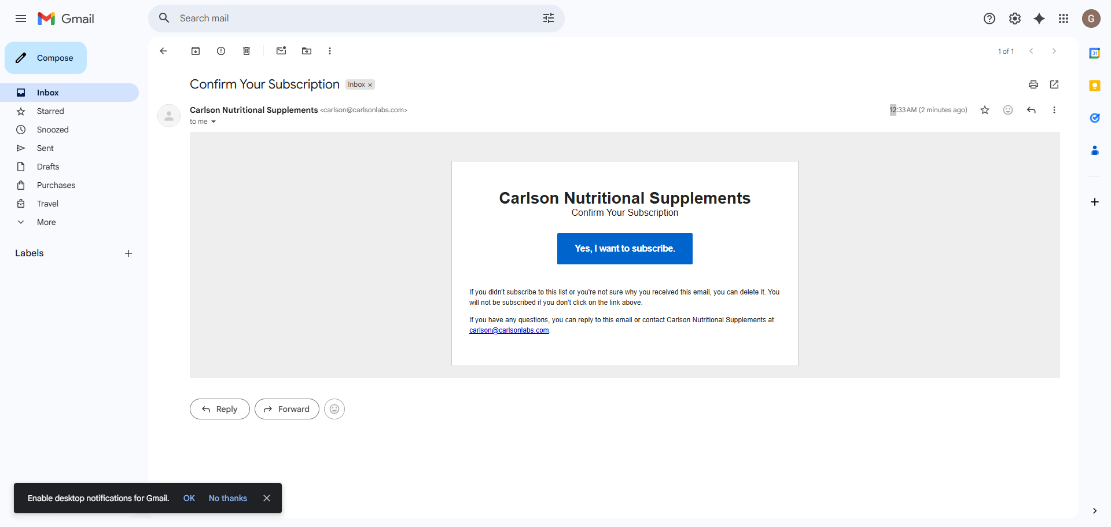Image resolution: width=1111 pixels, height=527 pixels.
Task: Remove the Inbox label from the email
Action: 370,85
